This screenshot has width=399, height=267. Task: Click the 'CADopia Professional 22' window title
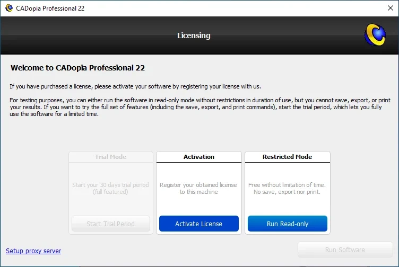click(x=50, y=8)
